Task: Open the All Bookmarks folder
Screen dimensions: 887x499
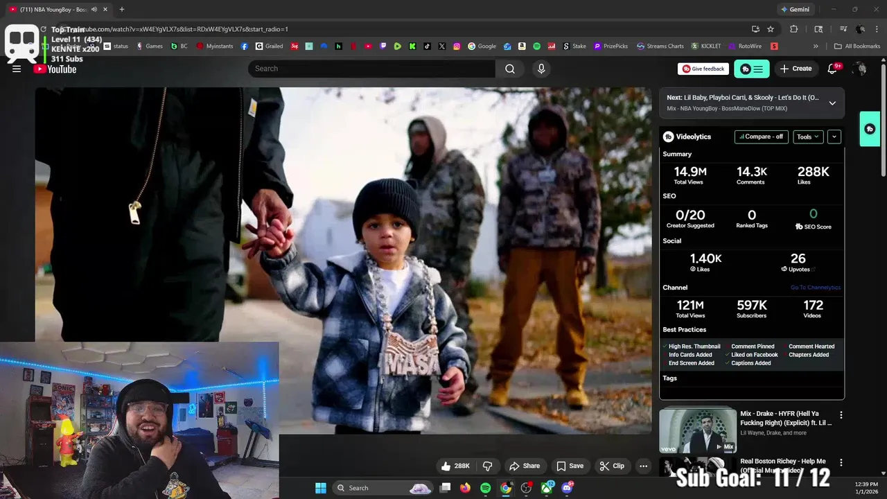Action: pyautogui.click(x=857, y=46)
